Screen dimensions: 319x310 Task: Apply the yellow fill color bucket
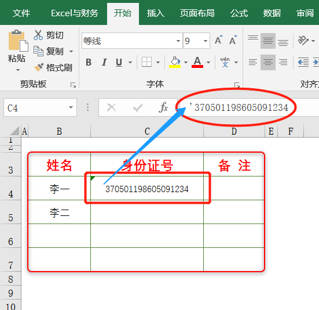(x=175, y=62)
